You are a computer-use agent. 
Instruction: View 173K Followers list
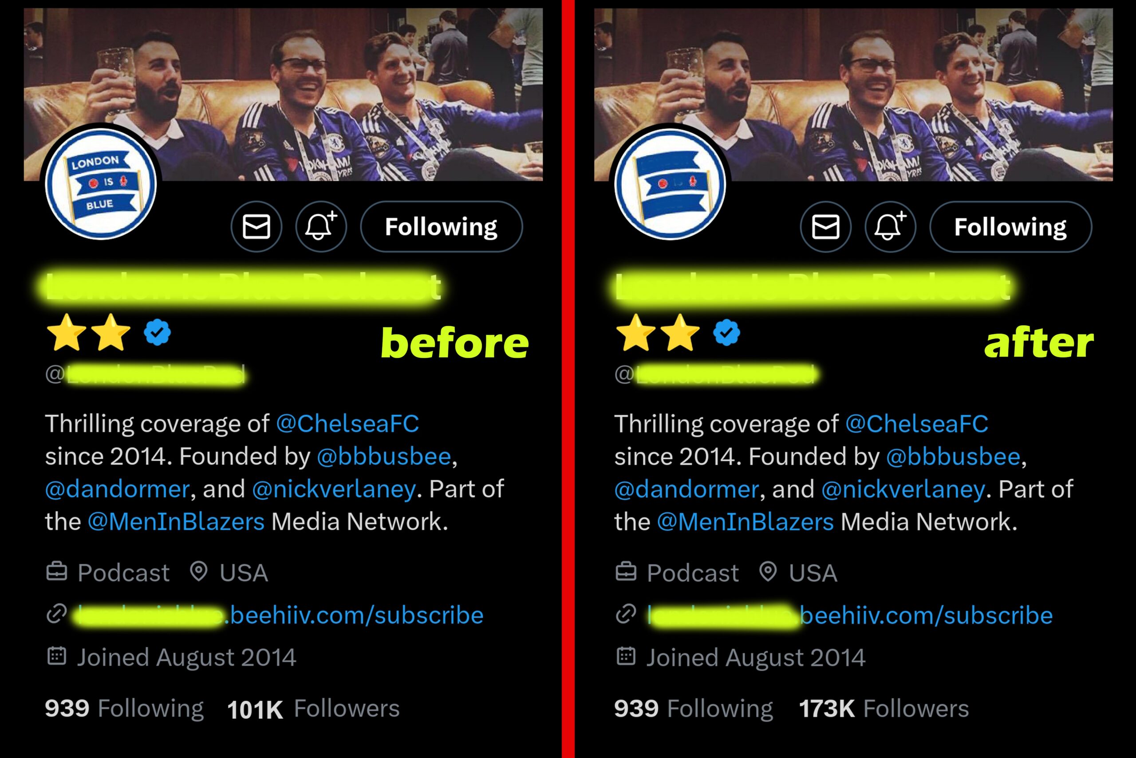point(884,709)
